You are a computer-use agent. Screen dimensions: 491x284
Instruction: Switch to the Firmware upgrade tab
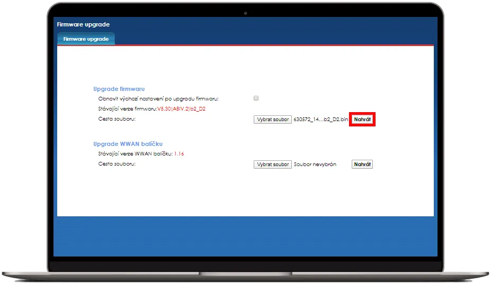click(x=86, y=39)
